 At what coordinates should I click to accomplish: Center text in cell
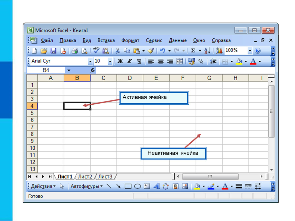coord(161,61)
